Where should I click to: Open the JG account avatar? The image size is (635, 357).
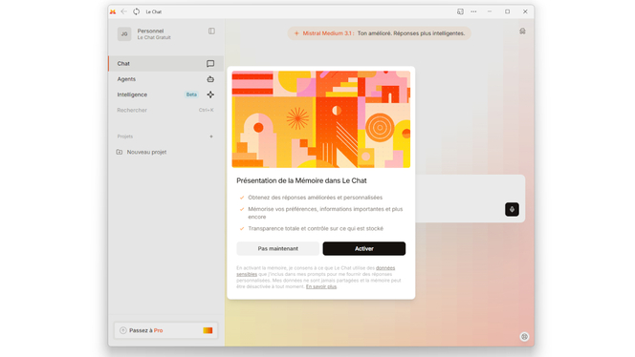[x=124, y=34]
